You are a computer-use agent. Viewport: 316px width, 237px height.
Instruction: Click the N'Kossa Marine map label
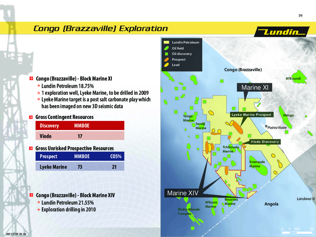point(211,204)
